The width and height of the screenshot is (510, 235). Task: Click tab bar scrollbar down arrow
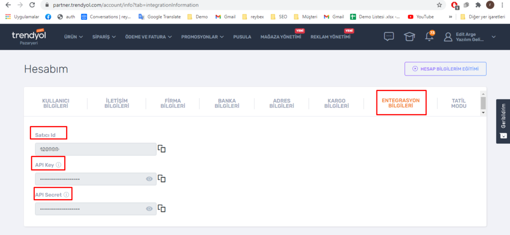click(483, 112)
